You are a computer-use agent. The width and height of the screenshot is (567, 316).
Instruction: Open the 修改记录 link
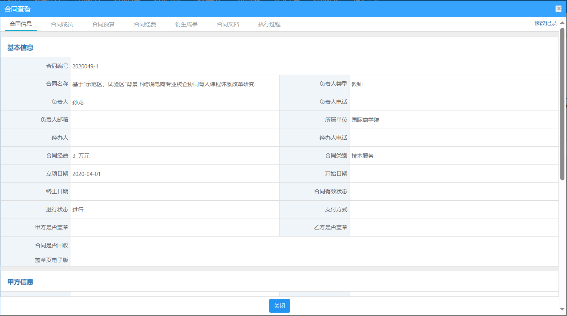(545, 23)
